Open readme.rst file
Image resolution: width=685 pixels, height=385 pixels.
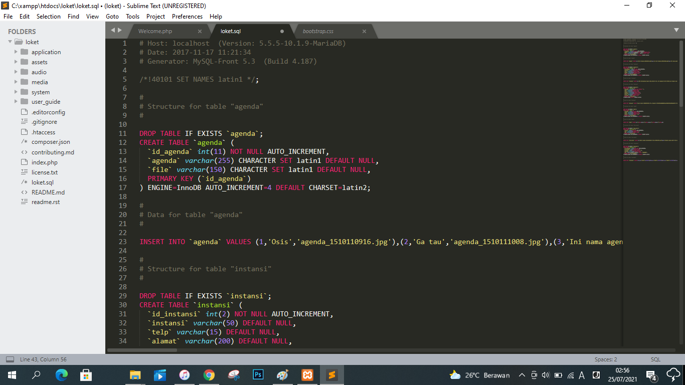[x=46, y=202]
